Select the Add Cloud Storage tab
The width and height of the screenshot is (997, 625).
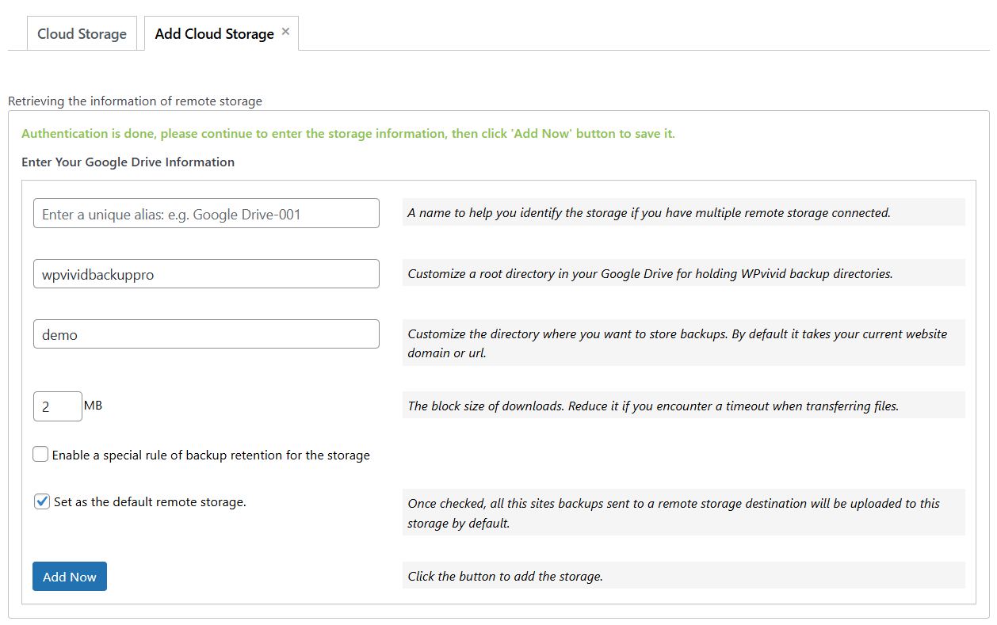214,34
